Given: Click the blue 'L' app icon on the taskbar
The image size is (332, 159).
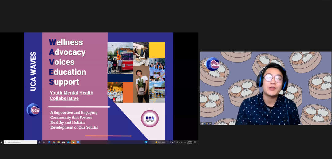Looking at the screenshot, I should (146, 142).
